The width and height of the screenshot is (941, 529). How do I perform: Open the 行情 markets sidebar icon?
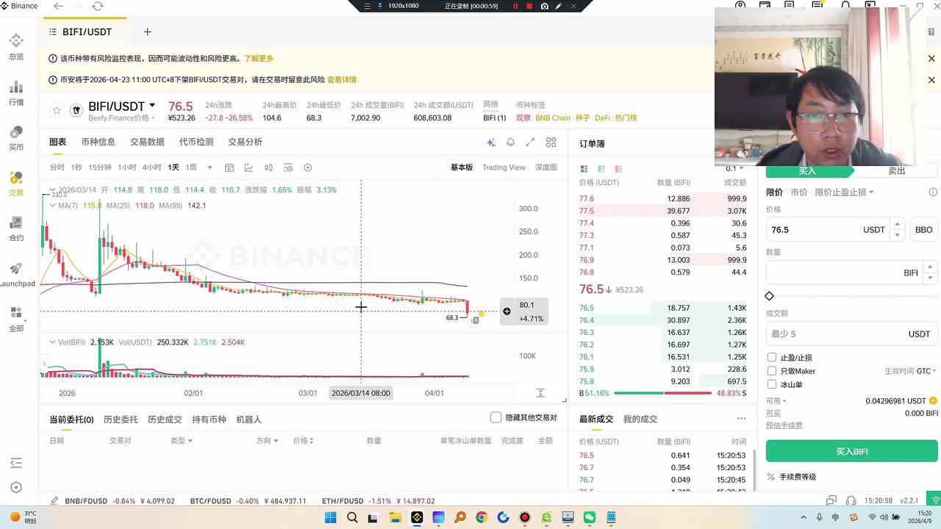[16, 93]
